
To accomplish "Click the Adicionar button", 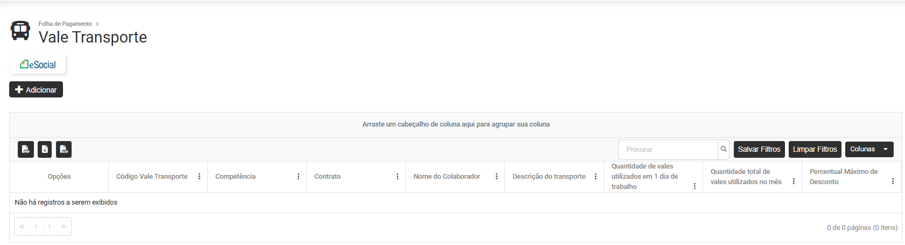I will 36,89.
